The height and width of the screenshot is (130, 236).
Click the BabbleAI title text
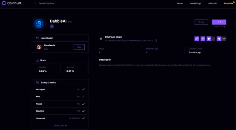[58, 21]
